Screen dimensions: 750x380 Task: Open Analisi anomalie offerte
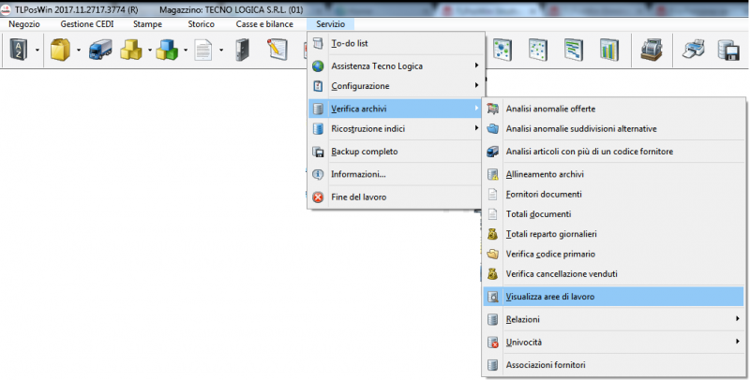coord(550,109)
